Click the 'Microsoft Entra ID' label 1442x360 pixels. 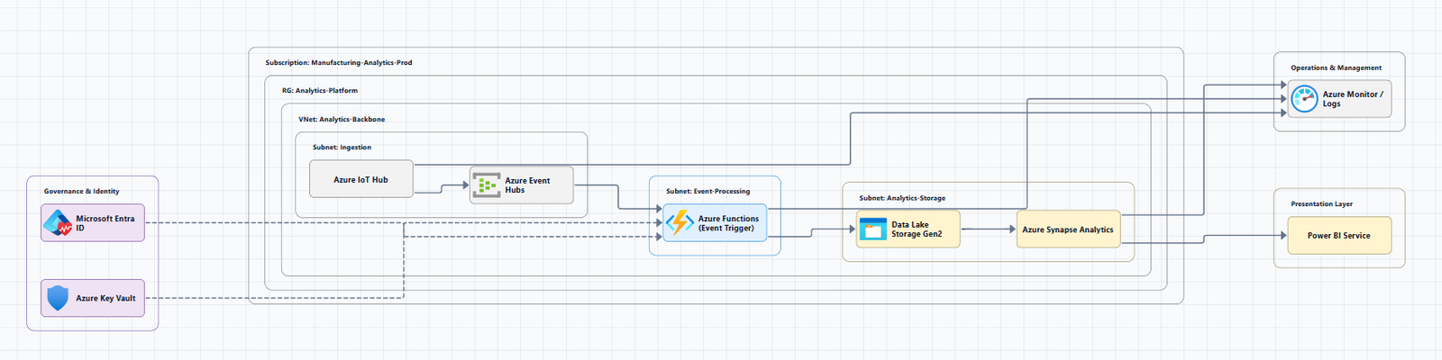click(x=105, y=223)
